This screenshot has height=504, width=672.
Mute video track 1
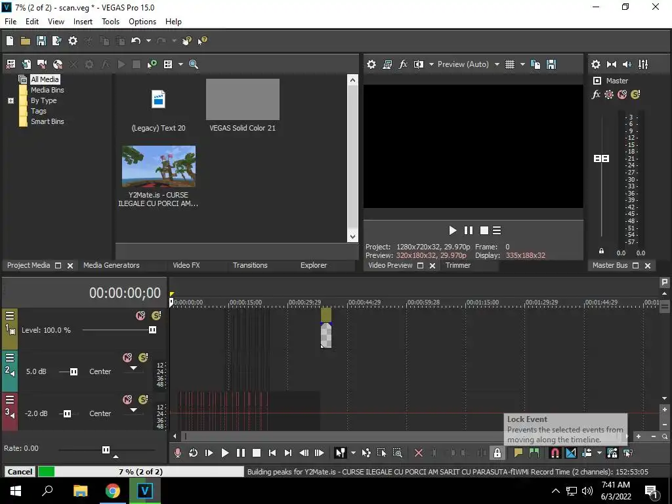[x=140, y=316]
